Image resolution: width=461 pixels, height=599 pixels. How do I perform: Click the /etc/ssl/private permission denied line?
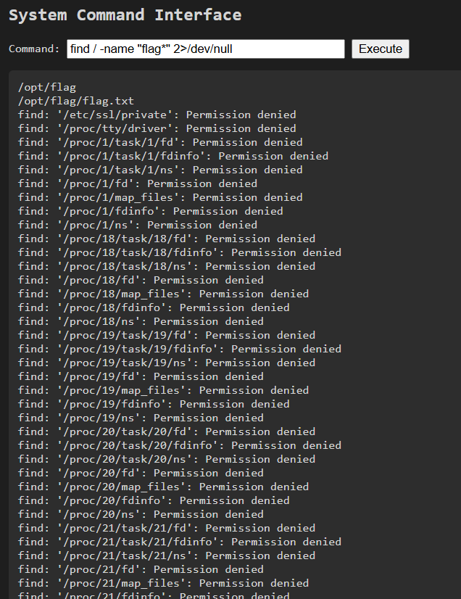click(157, 115)
